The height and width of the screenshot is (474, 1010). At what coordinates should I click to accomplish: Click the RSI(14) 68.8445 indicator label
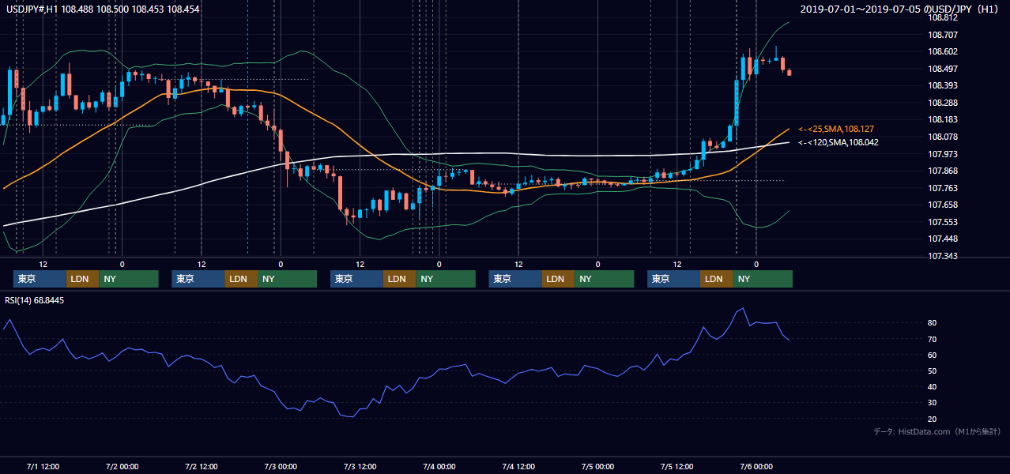(35, 300)
